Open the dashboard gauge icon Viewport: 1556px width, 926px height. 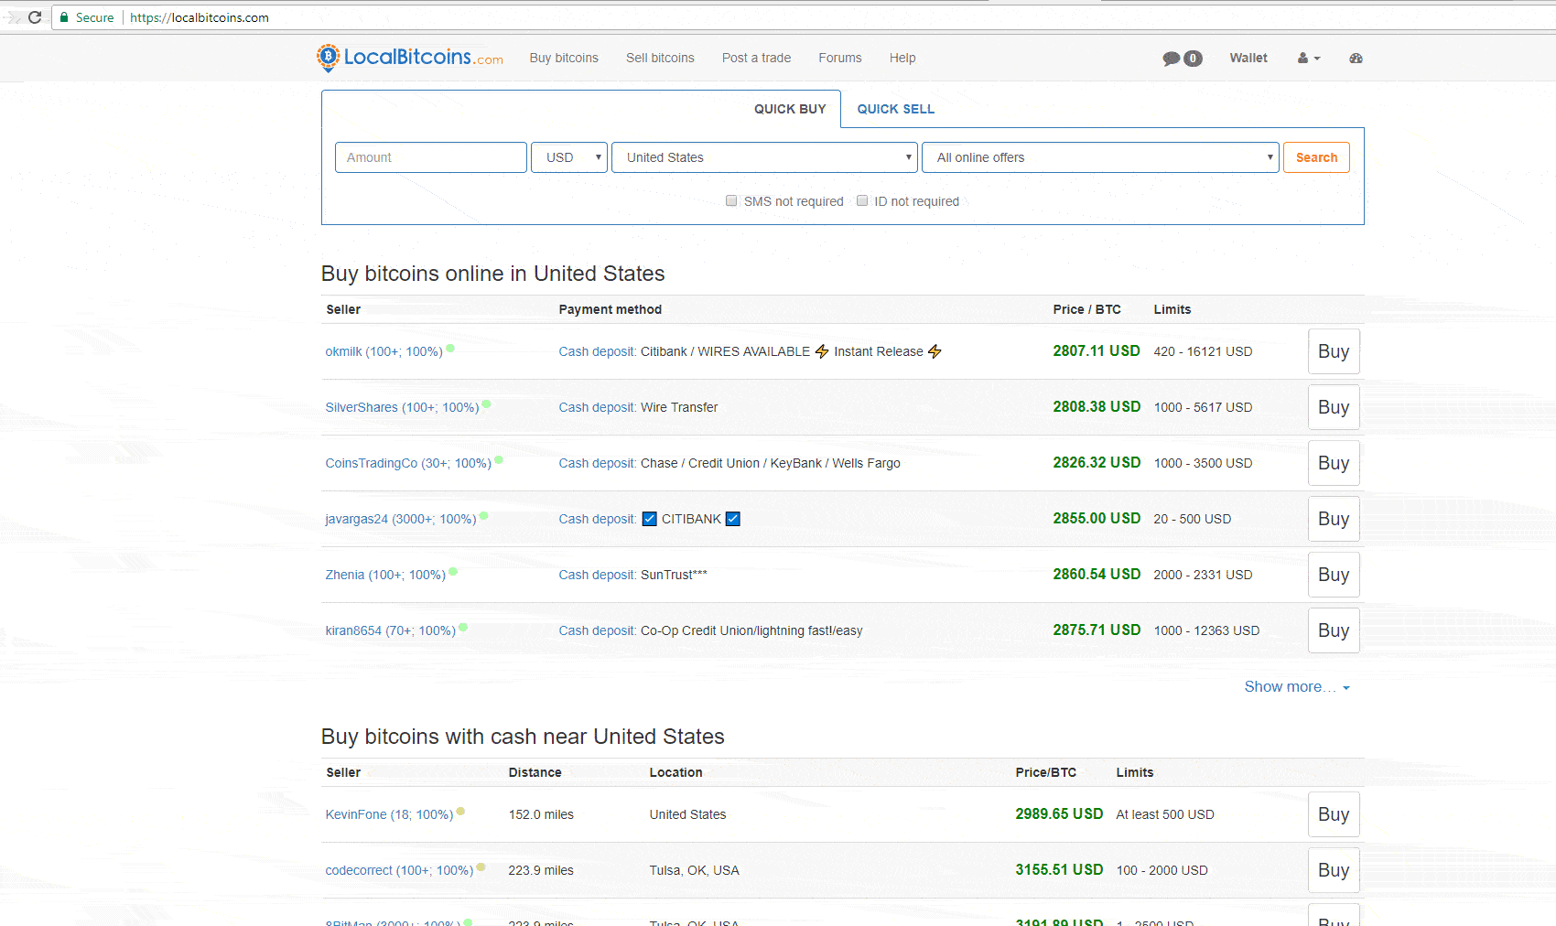tap(1356, 58)
